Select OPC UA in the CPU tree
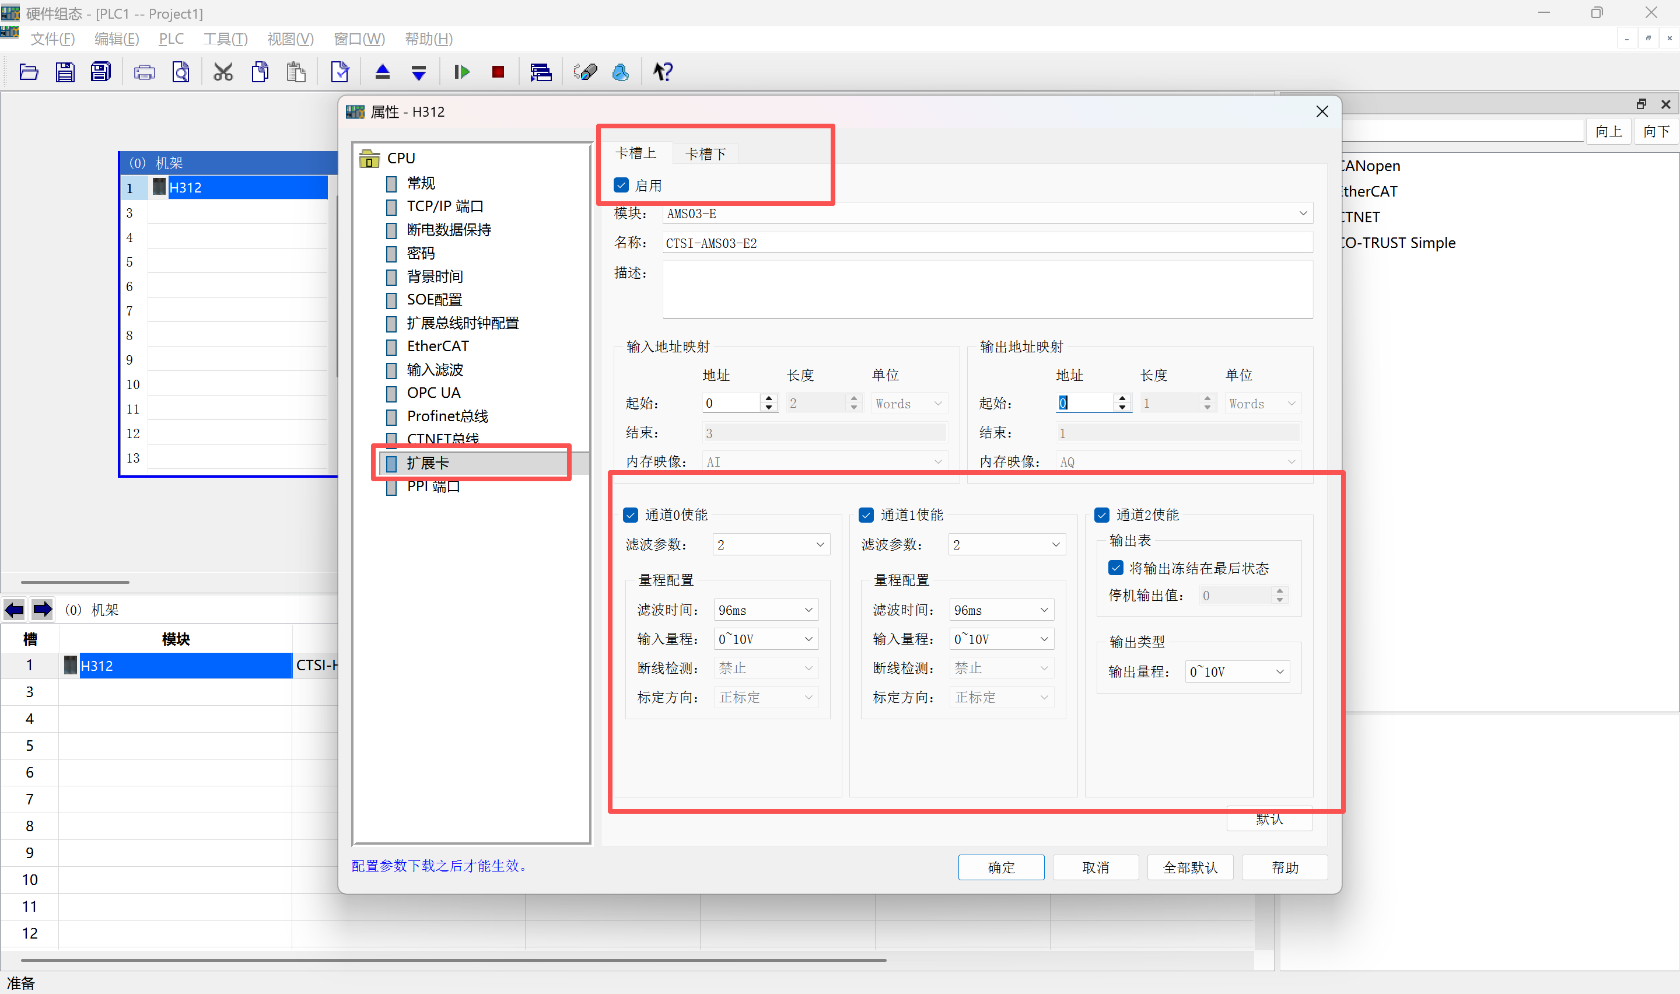The height and width of the screenshot is (994, 1680). [x=433, y=393]
